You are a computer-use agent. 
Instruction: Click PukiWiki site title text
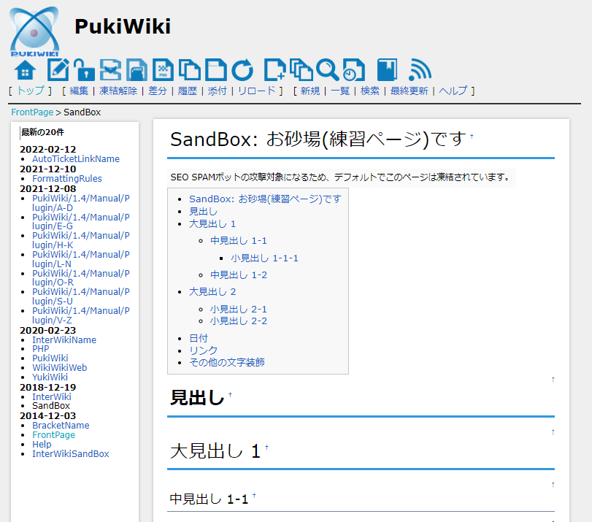coord(123,26)
